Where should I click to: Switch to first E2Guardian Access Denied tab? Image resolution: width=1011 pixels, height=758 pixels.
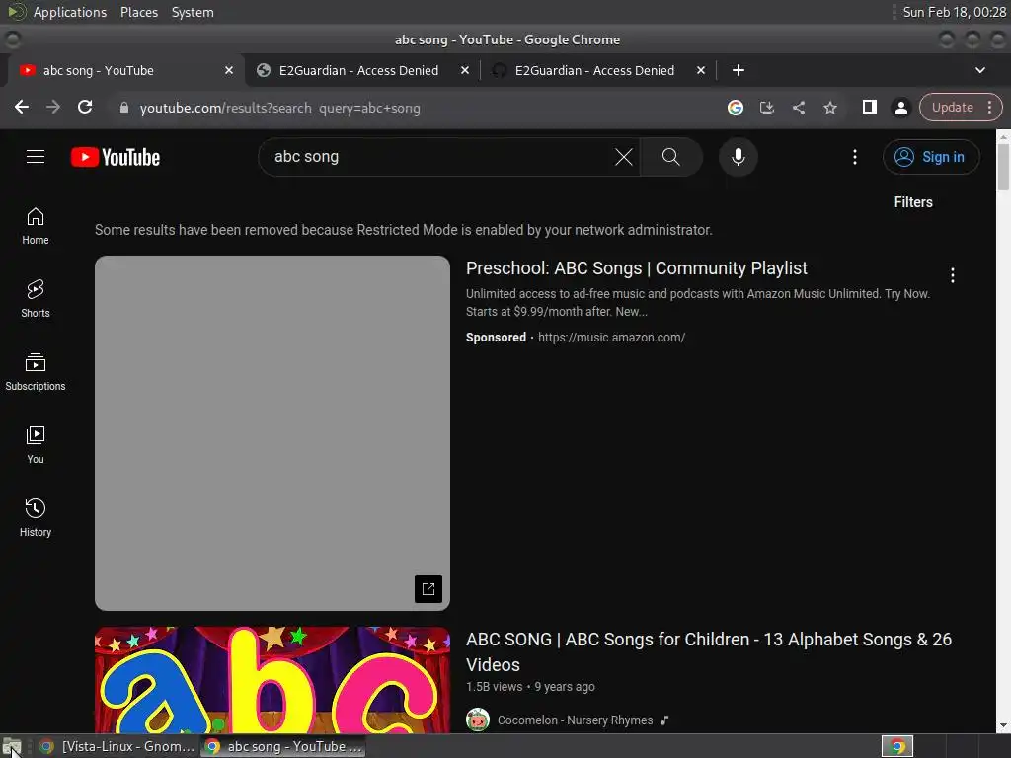[358, 70]
